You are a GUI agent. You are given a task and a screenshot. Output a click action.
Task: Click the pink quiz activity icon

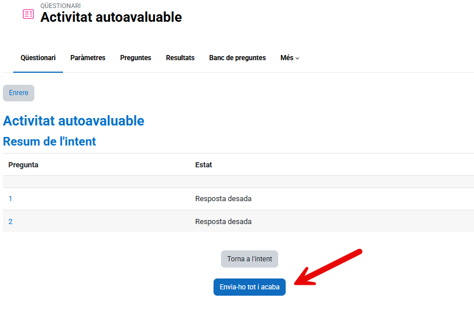click(28, 14)
